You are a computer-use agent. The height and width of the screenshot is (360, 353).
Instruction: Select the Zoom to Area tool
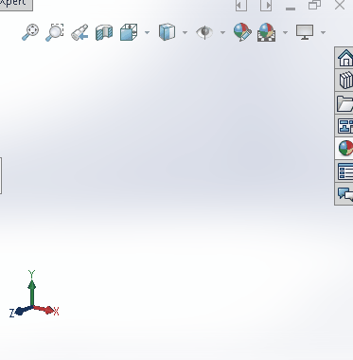coord(55,32)
